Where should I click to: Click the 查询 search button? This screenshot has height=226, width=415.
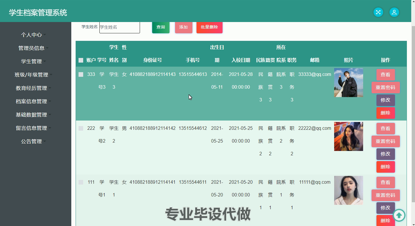click(x=161, y=27)
